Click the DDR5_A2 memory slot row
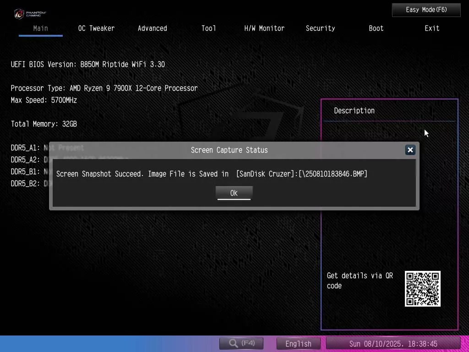Viewport: 469px width, 352px height. (x=70, y=160)
